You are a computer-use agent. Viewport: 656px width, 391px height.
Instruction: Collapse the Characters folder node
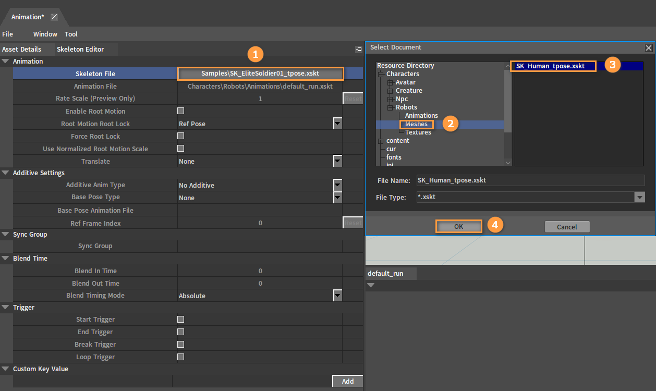(x=381, y=74)
